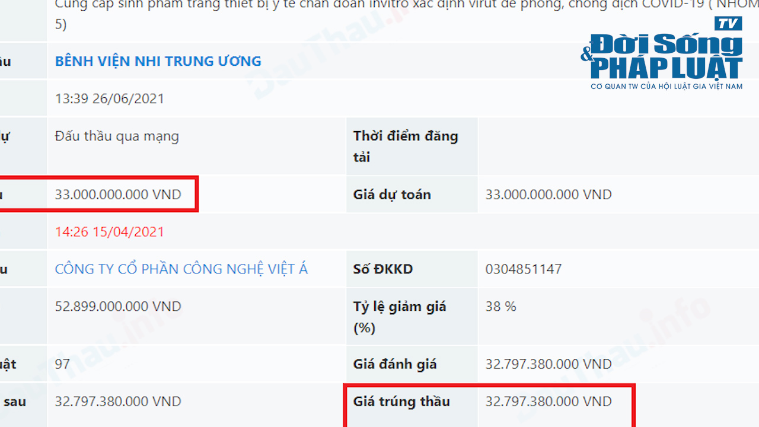Open the BỆNH VIỆN NHI TRUNG ƯƠNG link

pyautogui.click(x=158, y=61)
